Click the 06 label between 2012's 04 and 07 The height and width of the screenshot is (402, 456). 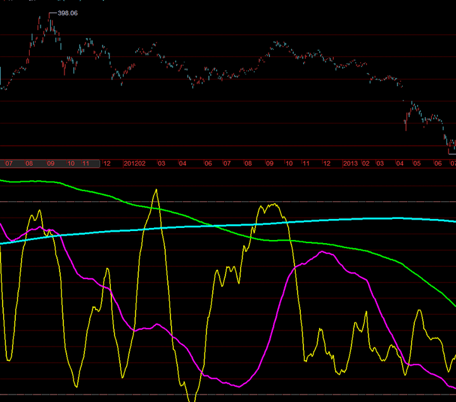click(208, 163)
